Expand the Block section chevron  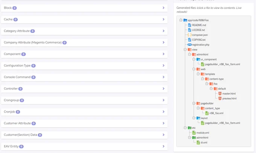(163, 8)
